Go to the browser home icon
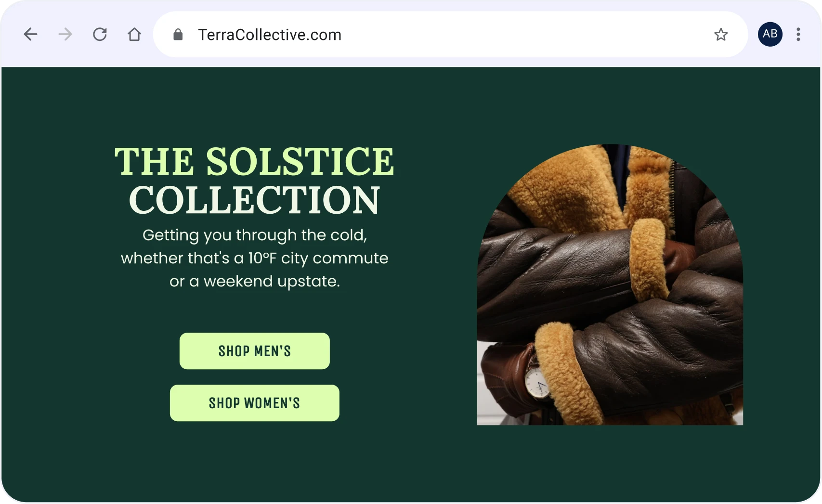Viewport: 822px width, 504px height. click(x=134, y=34)
